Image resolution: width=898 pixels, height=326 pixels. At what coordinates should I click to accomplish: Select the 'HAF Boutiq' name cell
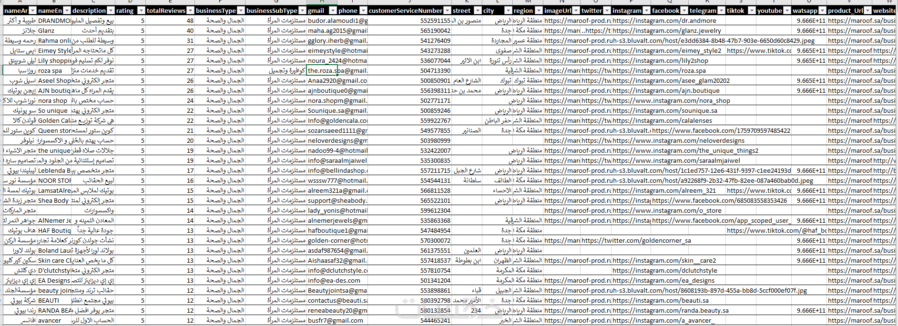click(x=54, y=230)
